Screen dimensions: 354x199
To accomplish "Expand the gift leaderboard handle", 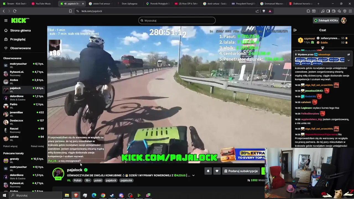I will point(322,48).
